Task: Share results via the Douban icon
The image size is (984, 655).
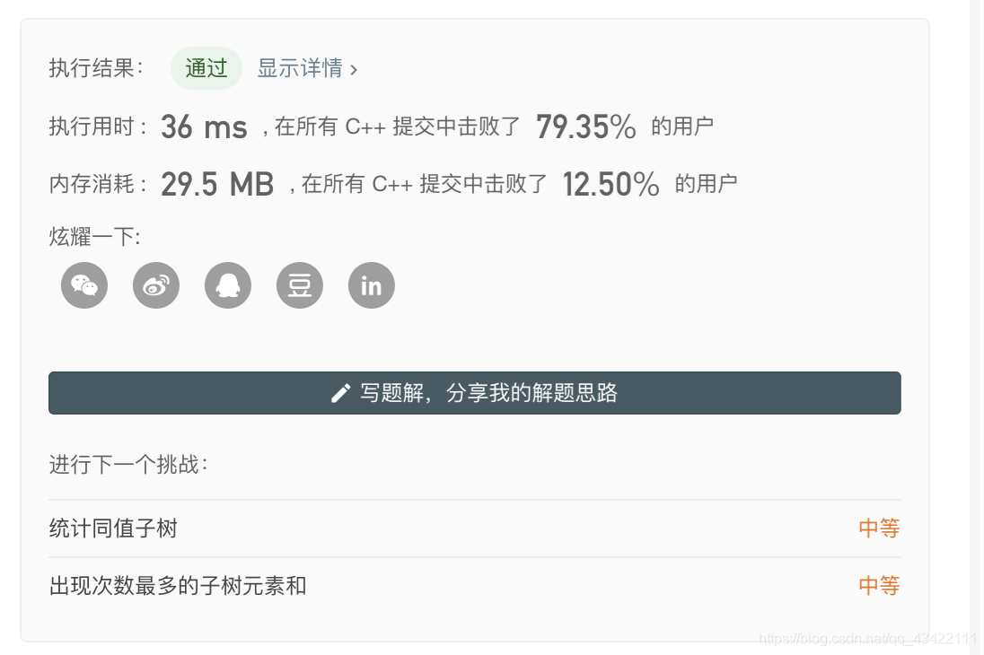Action: point(299,285)
